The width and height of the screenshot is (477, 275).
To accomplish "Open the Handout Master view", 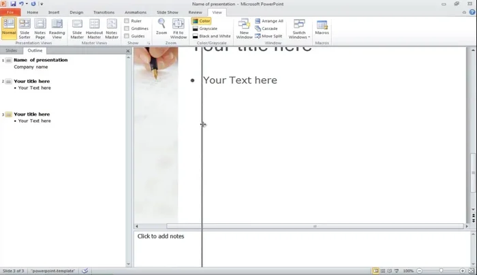I will pyautogui.click(x=94, y=28).
